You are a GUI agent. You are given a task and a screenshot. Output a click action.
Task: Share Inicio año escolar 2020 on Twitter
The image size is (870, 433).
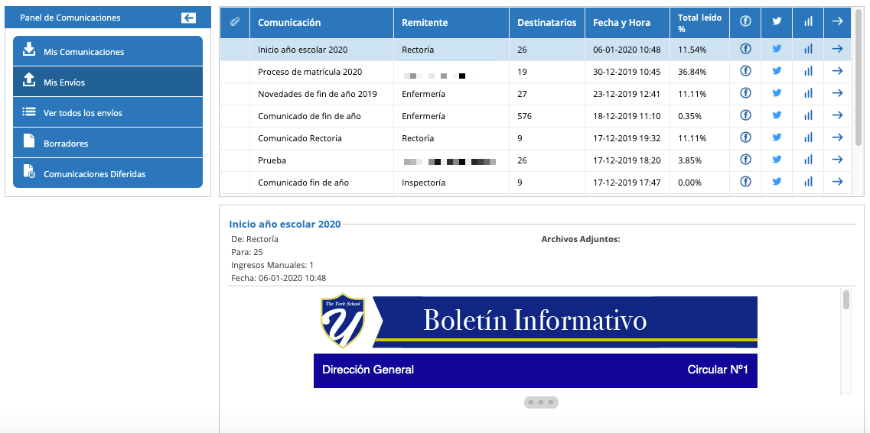(x=777, y=49)
